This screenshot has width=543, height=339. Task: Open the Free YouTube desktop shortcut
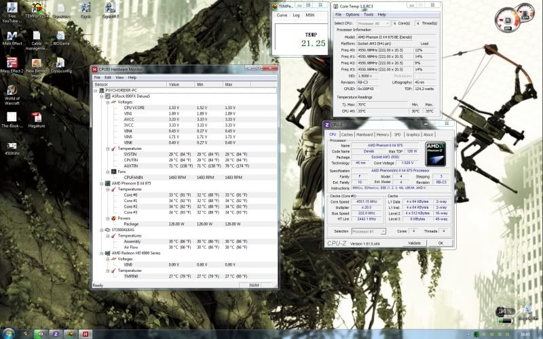click(12, 12)
